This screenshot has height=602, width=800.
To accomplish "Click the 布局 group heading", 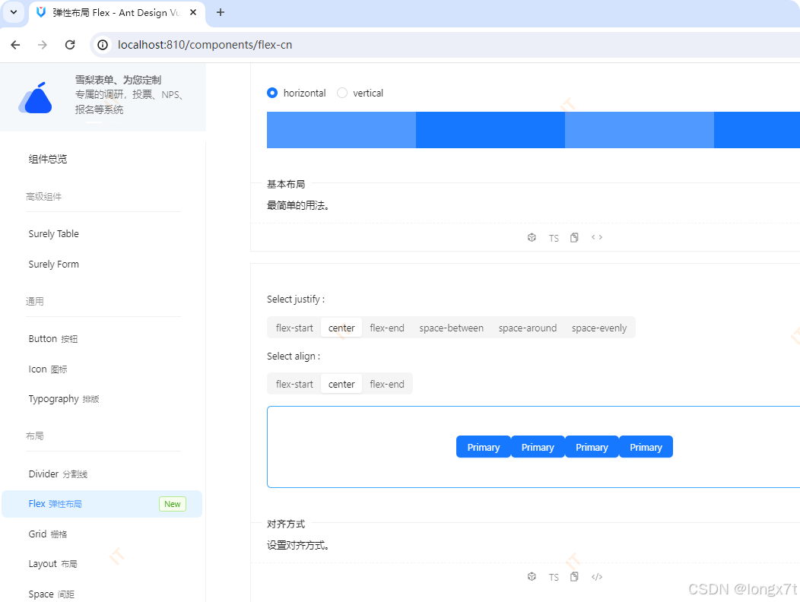I will 35,436.
